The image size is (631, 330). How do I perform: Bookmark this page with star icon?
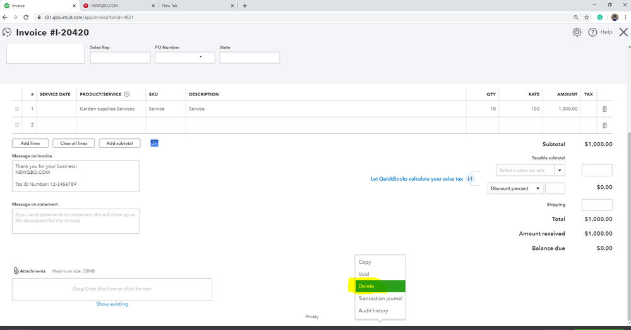(x=587, y=17)
